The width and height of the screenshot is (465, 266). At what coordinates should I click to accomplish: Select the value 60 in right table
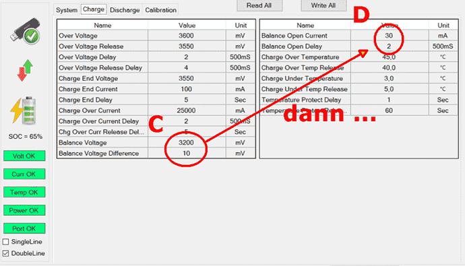[389, 110]
